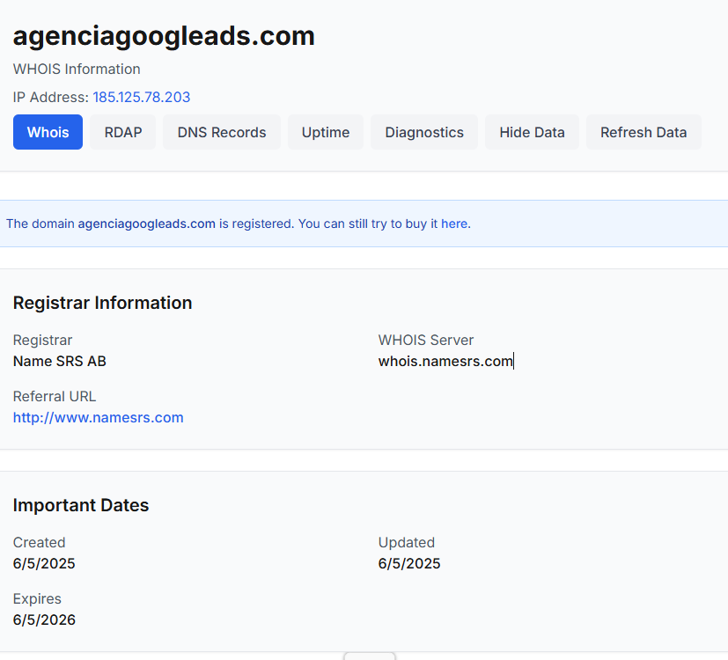
Task: Click the Expires date 6/5/2026
Action: (44, 620)
